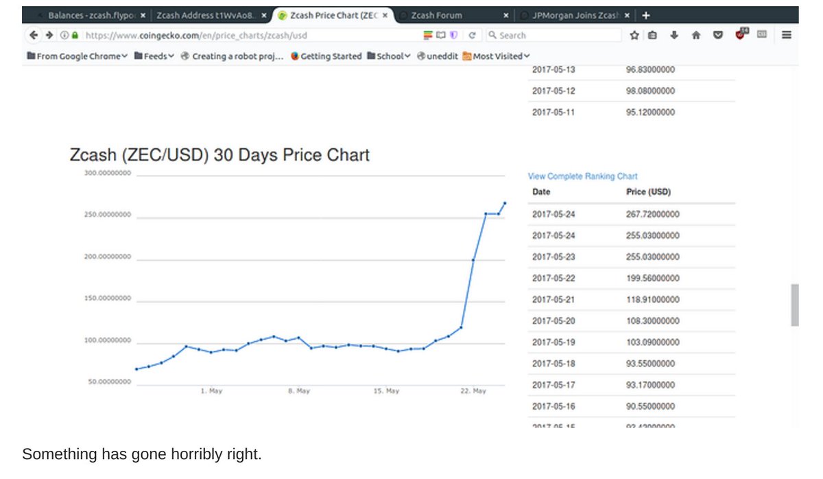The image size is (823, 479).
Task: Expand the Feeds bookmarks folder
Action: (154, 56)
